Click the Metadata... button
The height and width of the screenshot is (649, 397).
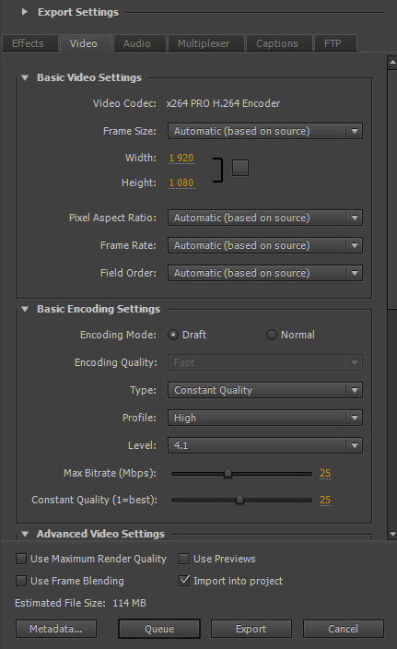coord(56,629)
